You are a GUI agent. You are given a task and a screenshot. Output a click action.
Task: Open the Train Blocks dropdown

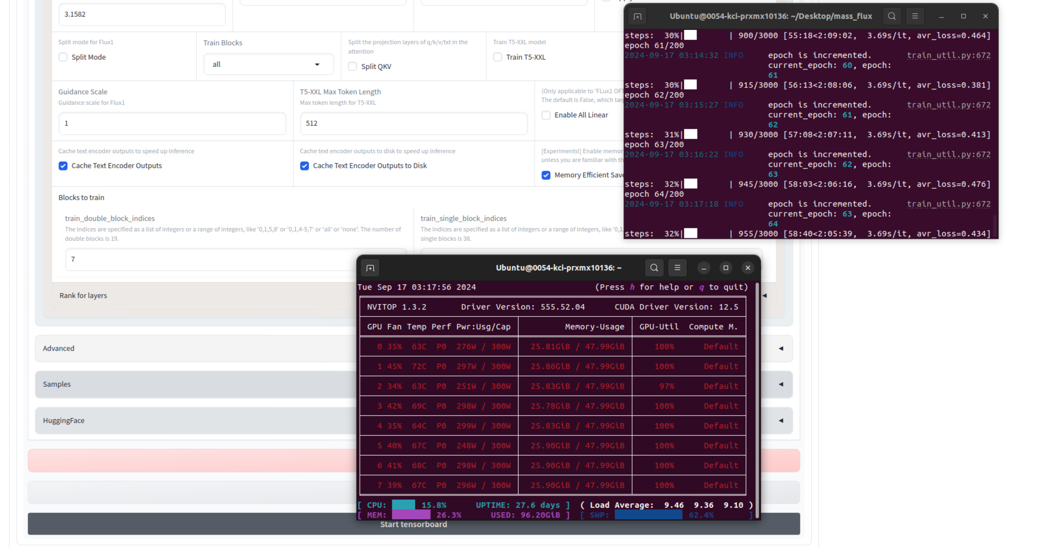tap(268, 65)
